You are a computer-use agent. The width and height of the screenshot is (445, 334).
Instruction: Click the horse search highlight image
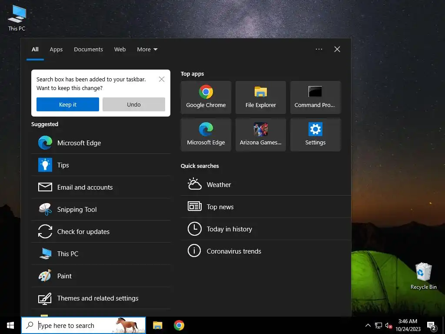(128, 325)
